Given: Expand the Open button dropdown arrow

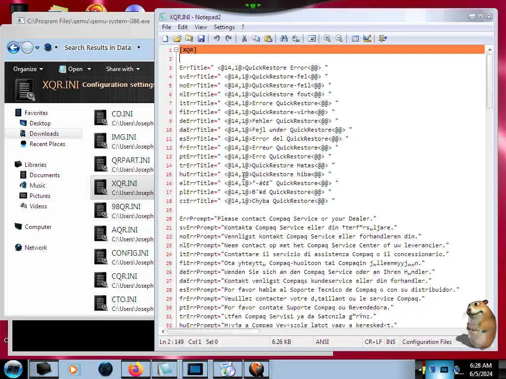Looking at the screenshot, I should click(89, 69).
